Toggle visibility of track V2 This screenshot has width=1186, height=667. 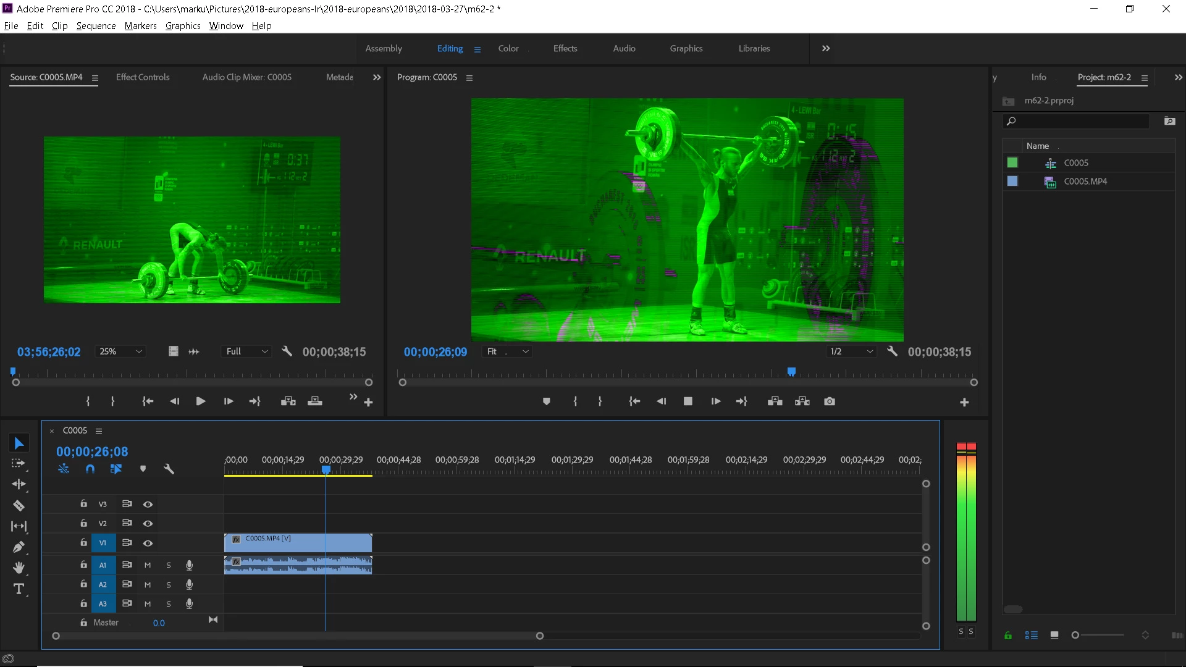point(148,524)
